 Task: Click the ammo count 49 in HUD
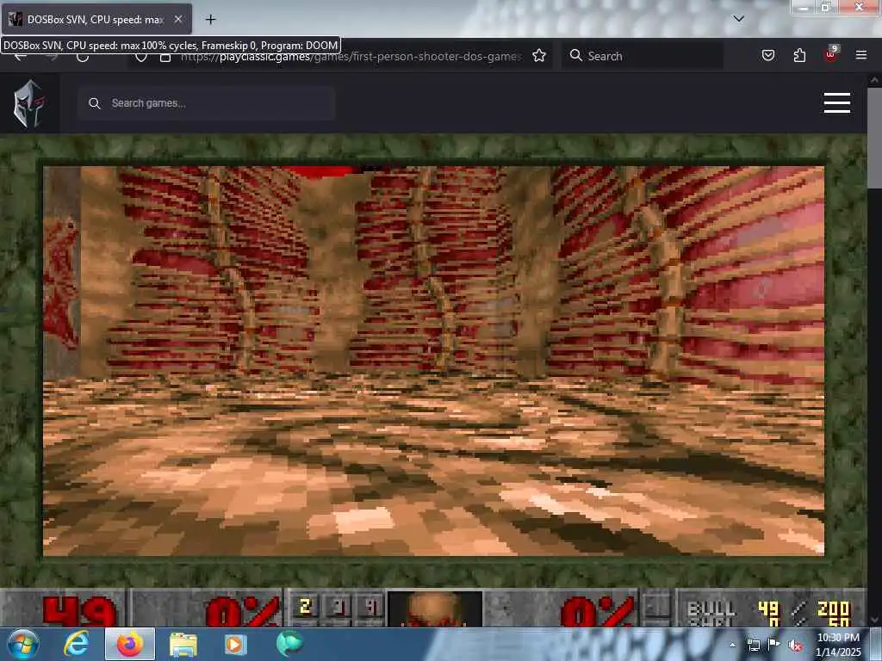click(768, 608)
